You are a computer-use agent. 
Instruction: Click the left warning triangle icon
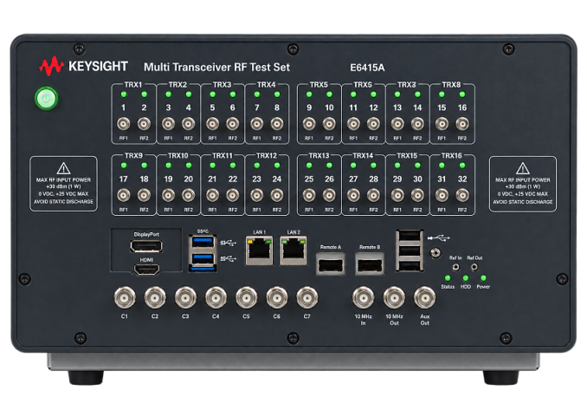pyautogui.click(x=64, y=168)
